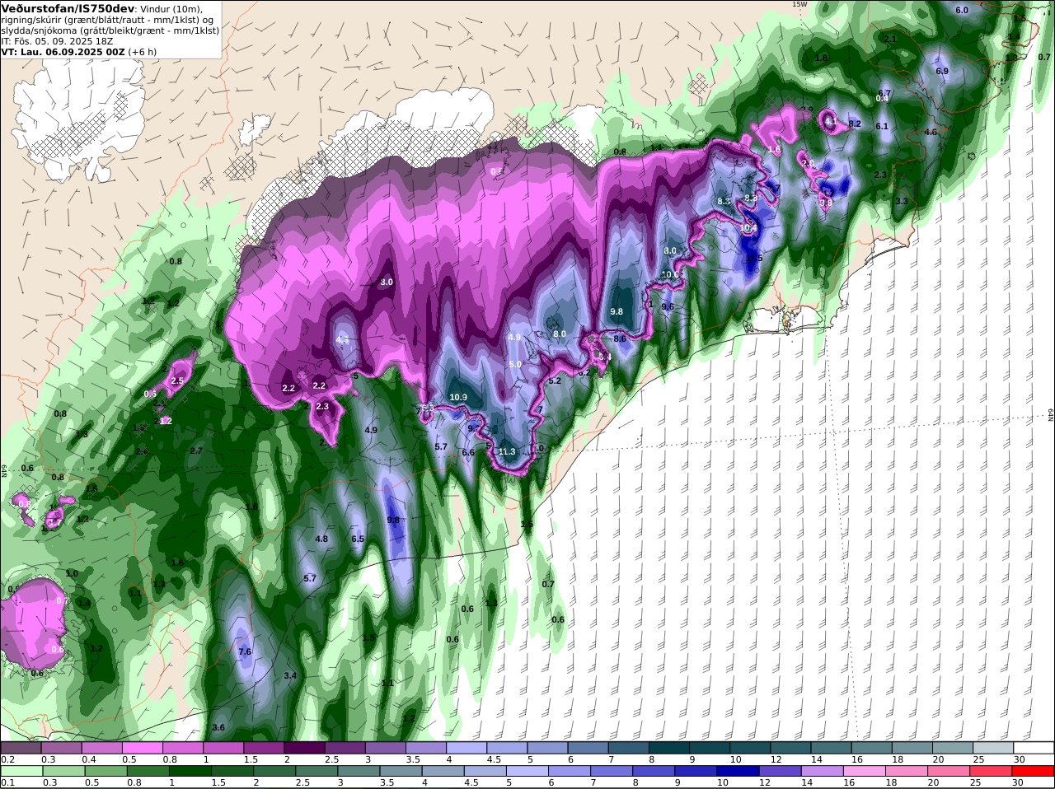Click the snow legend swatch between 25 and 30

coord(993,747)
